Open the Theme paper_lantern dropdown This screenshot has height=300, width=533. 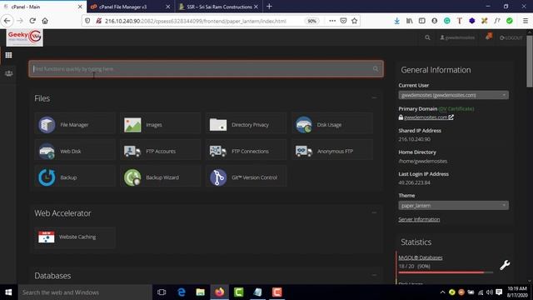(x=453, y=206)
